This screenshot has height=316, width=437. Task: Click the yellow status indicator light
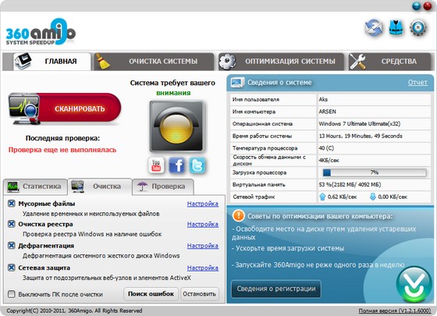tap(176, 126)
